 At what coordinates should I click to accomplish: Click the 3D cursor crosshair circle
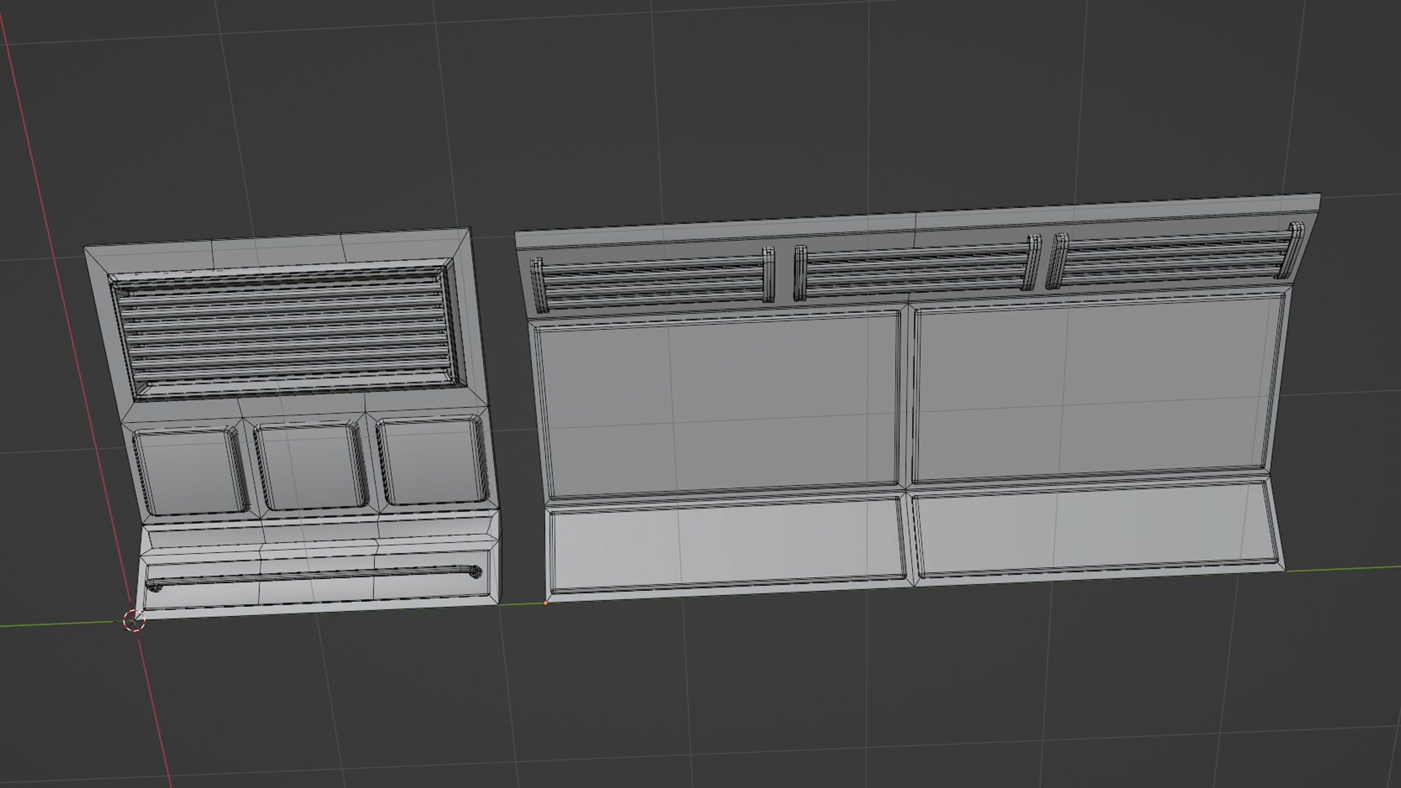click(x=134, y=621)
